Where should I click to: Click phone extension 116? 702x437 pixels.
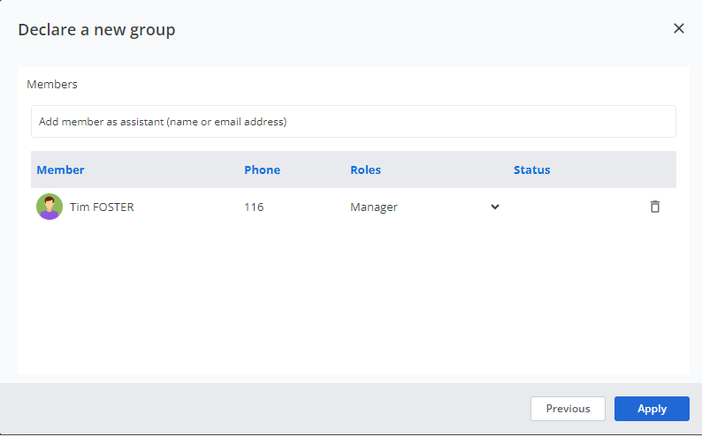[254, 207]
